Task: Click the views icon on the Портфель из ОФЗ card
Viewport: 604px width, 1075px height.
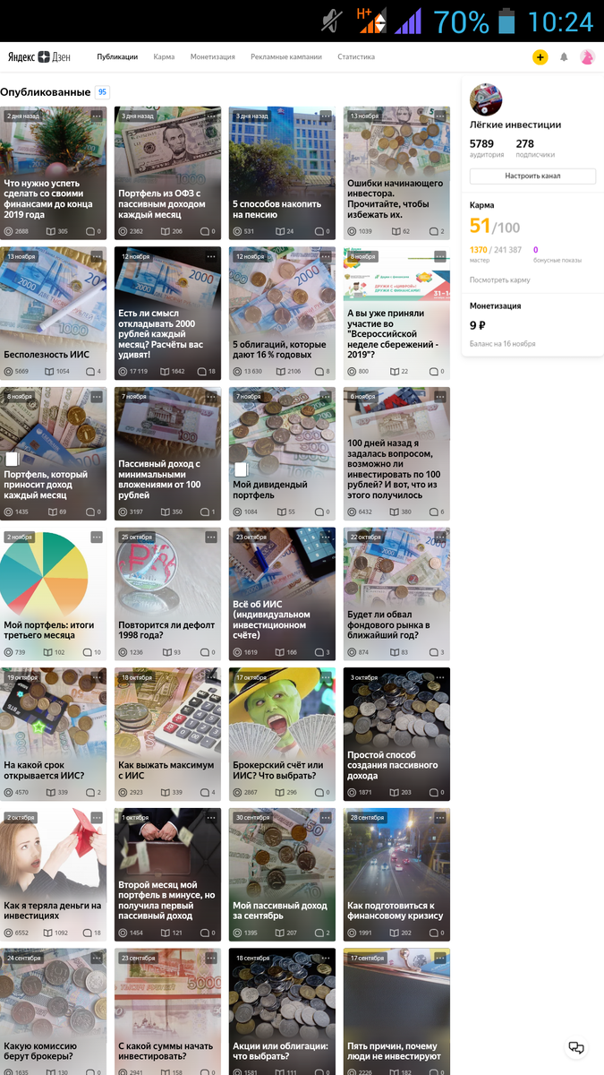Action: point(123,231)
